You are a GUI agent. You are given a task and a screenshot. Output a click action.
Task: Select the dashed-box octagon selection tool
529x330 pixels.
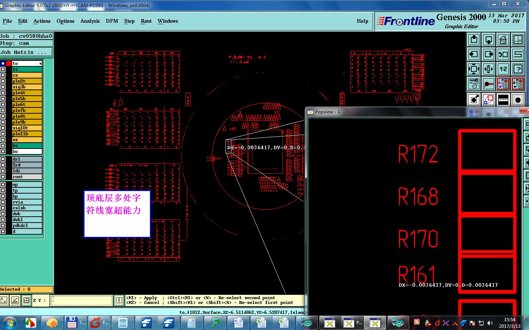click(518, 99)
